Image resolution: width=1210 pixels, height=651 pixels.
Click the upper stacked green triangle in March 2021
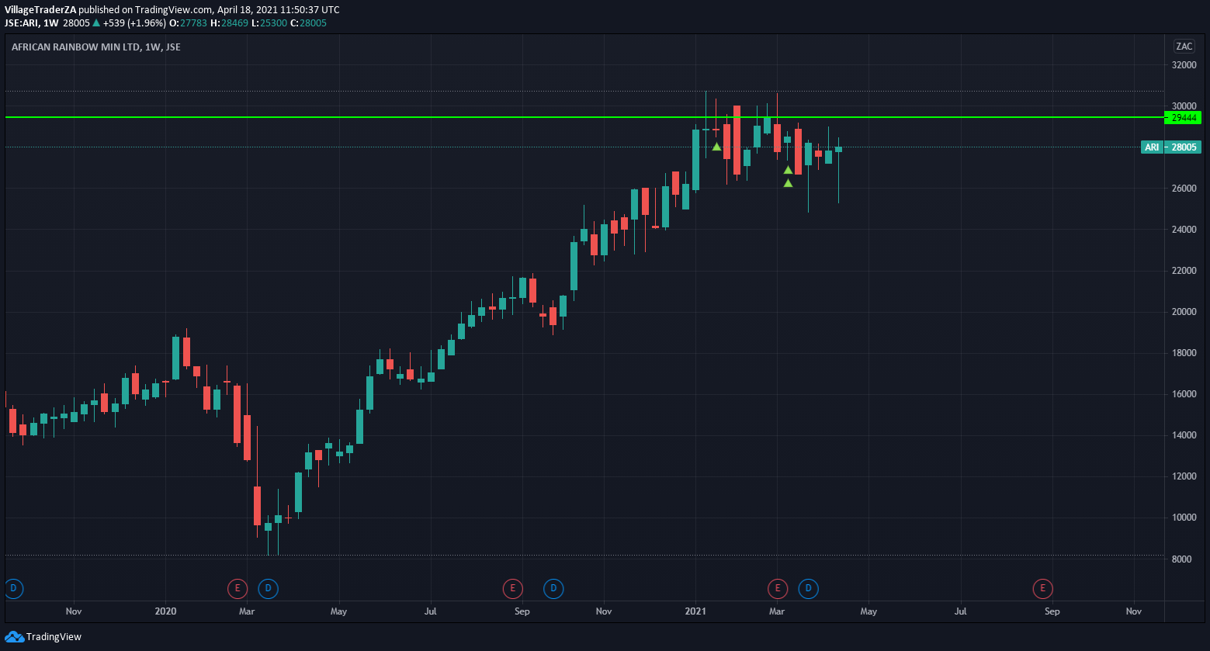788,170
